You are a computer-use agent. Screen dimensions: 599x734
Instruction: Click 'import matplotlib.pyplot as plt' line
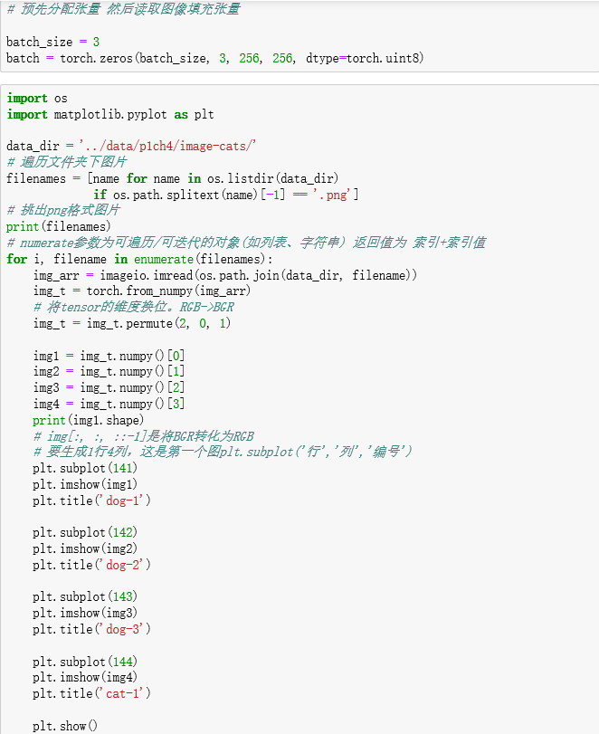pos(110,115)
